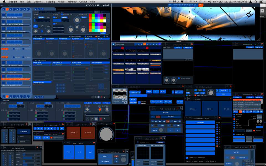The height and width of the screenshot is (166, 266).
Task: Start the layer with the blue play arrow
Action: pyautogui.click(x=42, y=31)
